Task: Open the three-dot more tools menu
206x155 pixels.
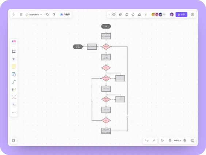Action: 14,112
